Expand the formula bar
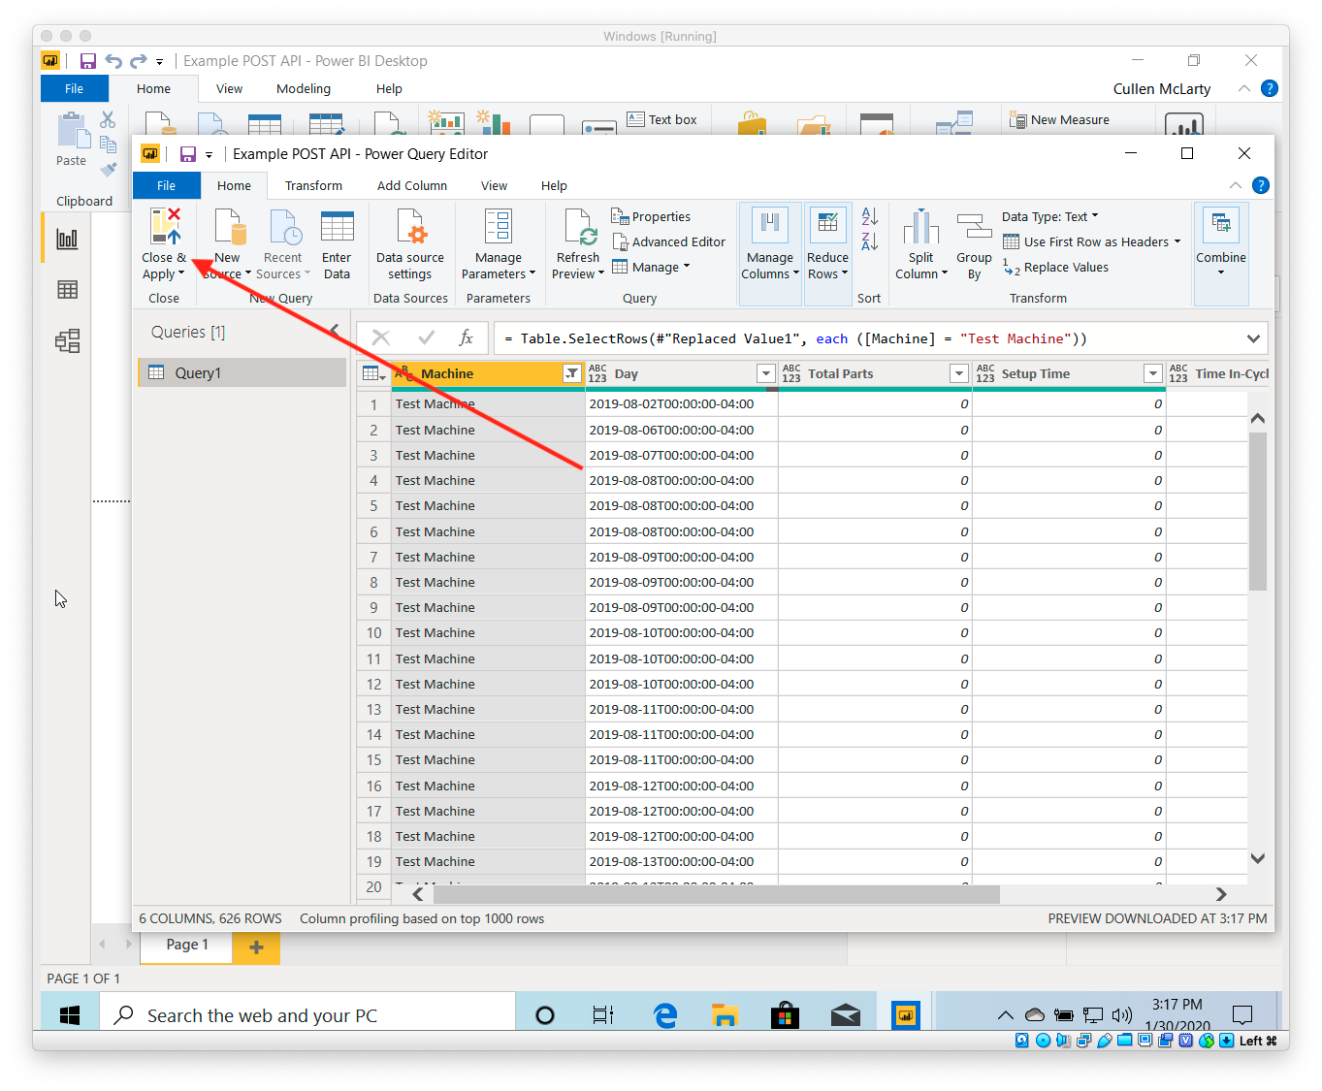Screen dimensions: 1322x1091 1253,338
